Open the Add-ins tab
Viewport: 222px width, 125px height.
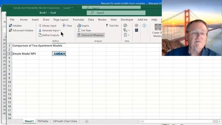[x=143, y=19]
